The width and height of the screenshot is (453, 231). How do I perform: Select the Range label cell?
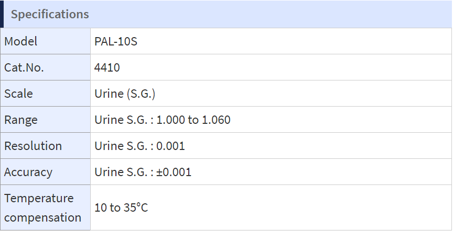pyautogui.click(x=46, y=120)
